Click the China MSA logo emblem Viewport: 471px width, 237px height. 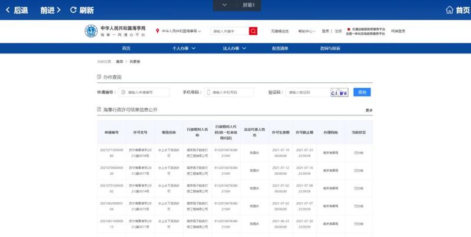coord(91,31)
